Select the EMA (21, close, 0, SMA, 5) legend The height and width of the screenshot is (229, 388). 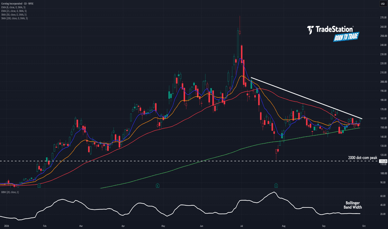tap(14, 11)
